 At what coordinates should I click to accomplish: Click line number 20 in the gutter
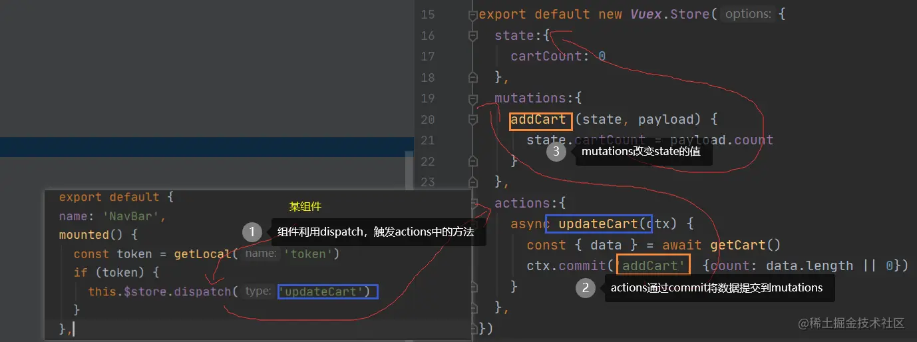428,120
